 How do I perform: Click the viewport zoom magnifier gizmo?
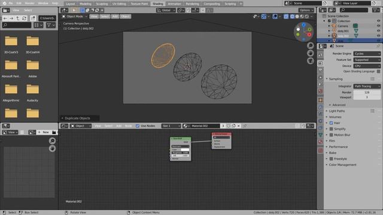pyautogui.click(x=311, y=45)
